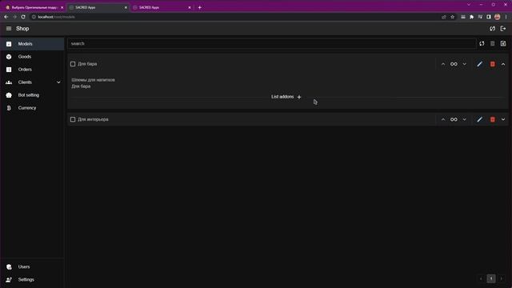This screenshot has height=288, width=512.
Task: Delete the Для интерьера model
Action: click(493, 119)
